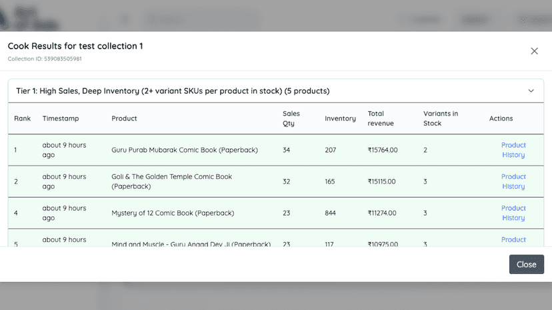Close the Cook Results dialog with X icon

click(x=534, y=51)
